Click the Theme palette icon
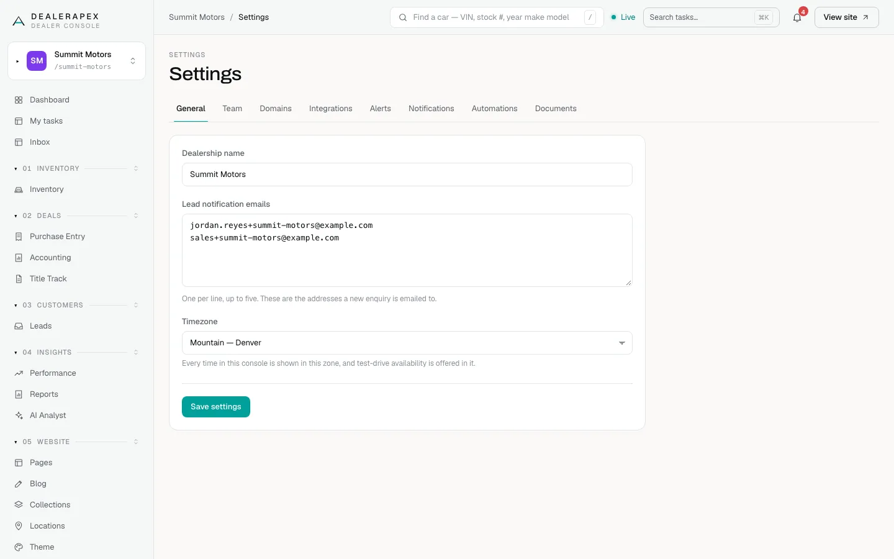The height and width of the screenshot is (559, 894). pyautogui.click(x=19, y=547)
